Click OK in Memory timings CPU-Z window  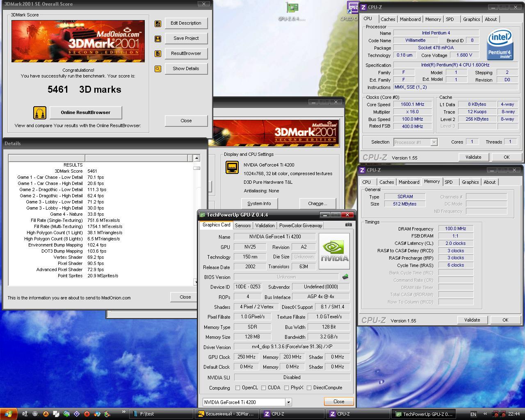click(505, 320)
